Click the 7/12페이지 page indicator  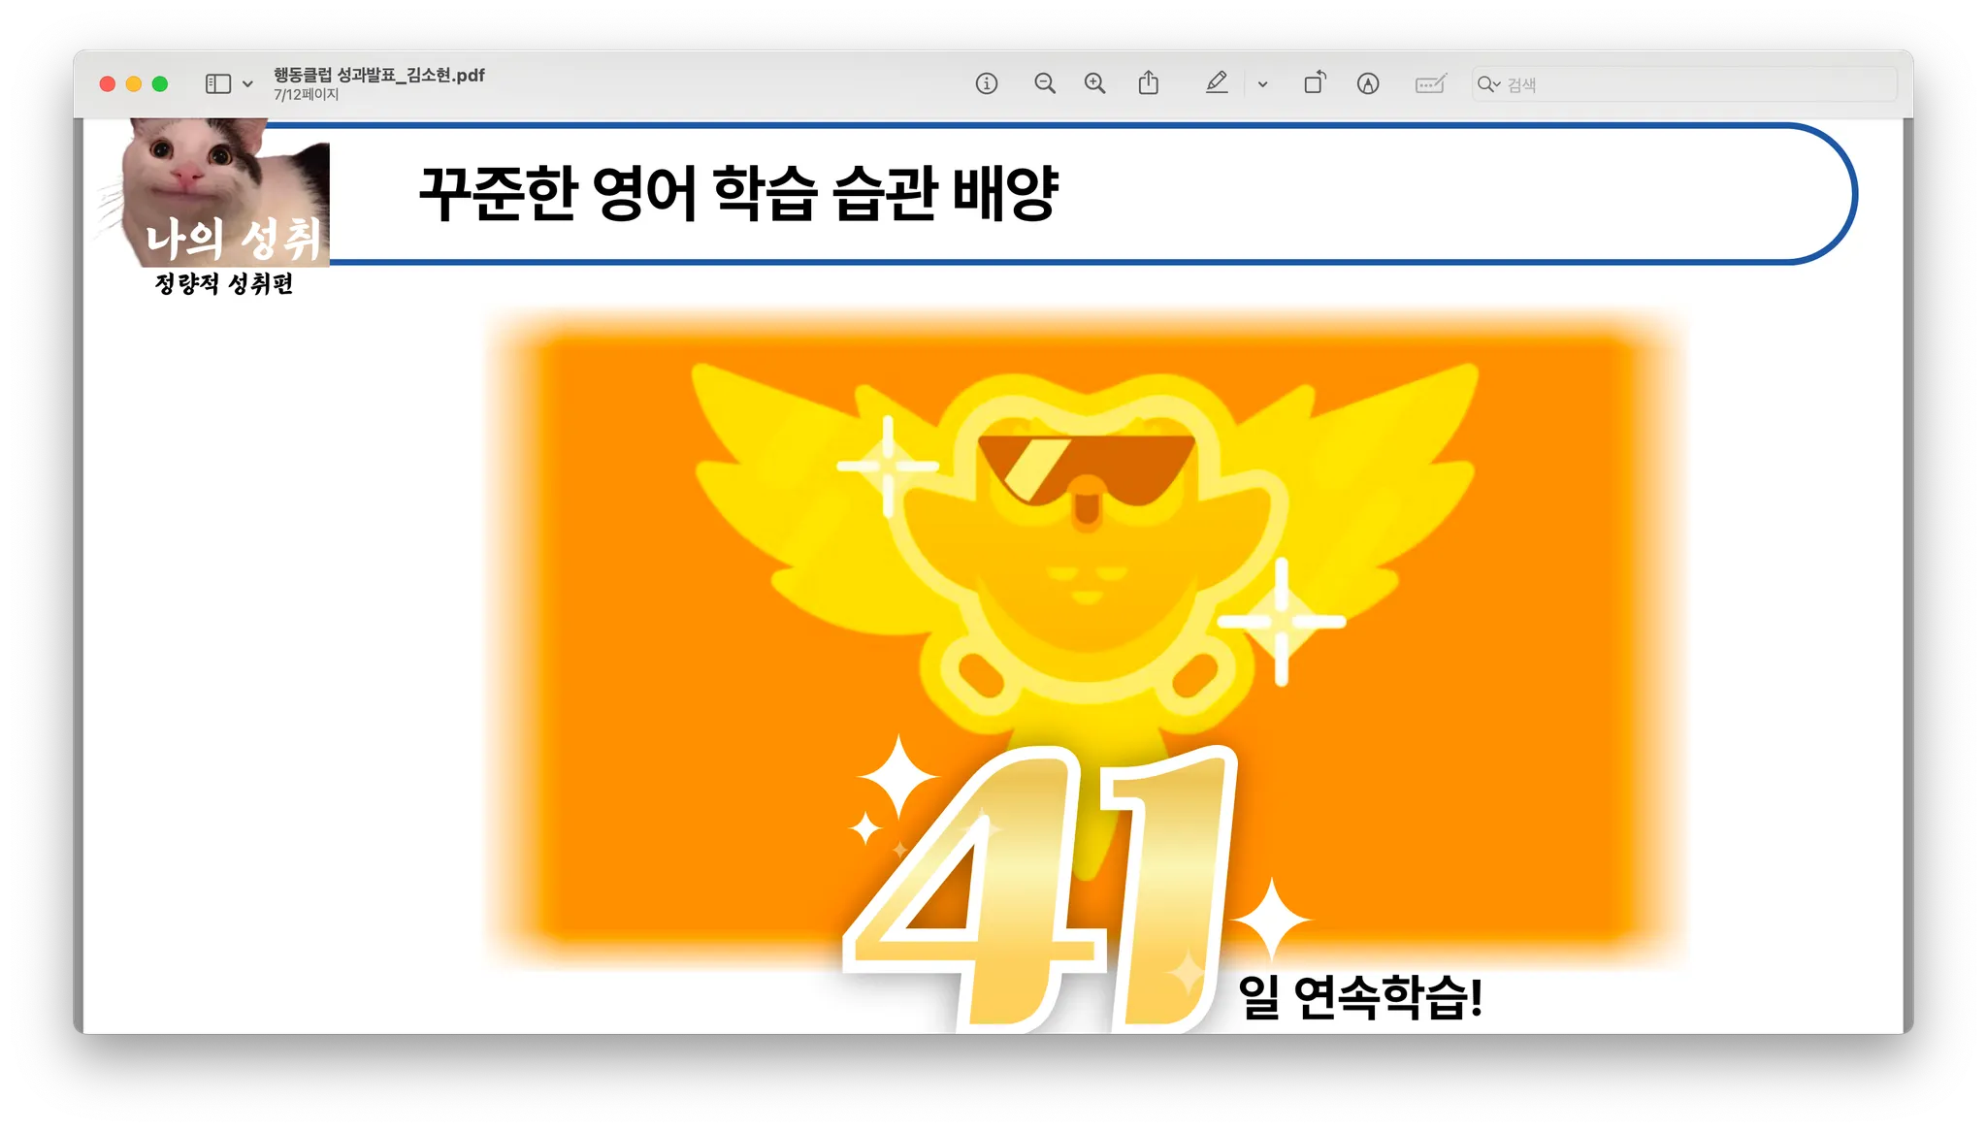coord(307,95)
